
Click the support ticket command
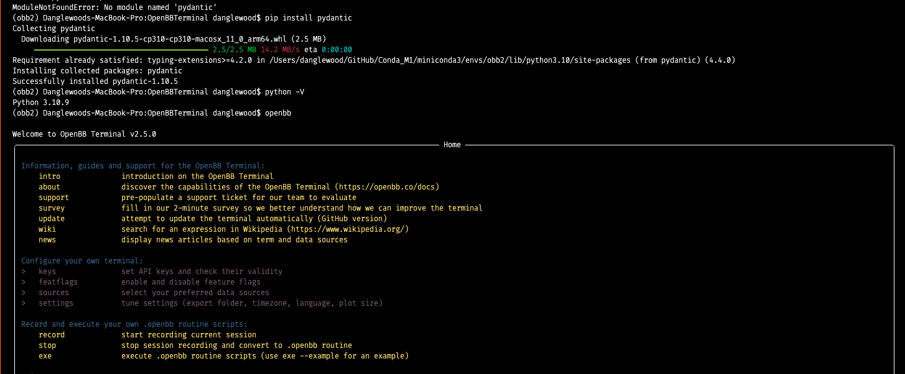[x=53, y=197]
